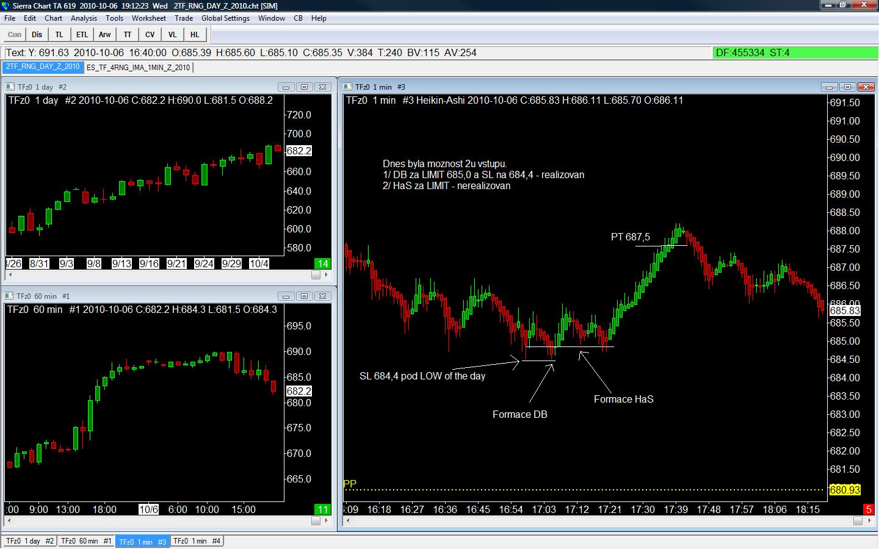Screen dimensions: 879x549
Task: Select the ETL extended trendline tool
Action: (82, 35)
